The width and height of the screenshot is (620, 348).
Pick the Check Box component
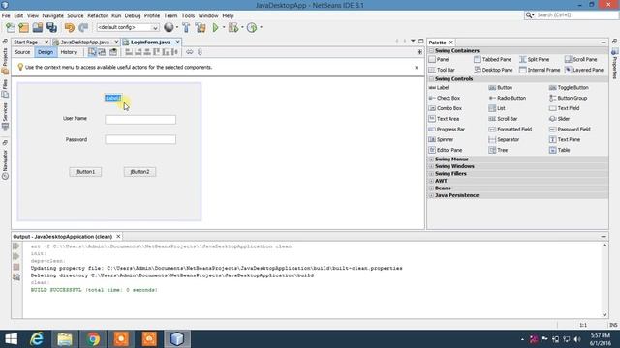click(x=445, y=98)
